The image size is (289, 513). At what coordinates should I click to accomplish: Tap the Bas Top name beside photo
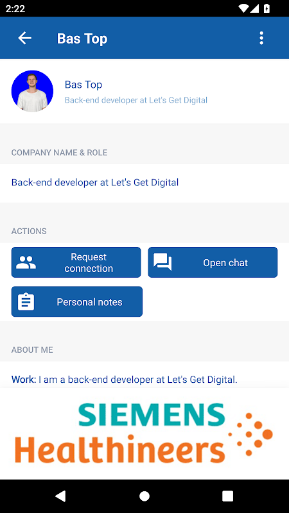point(83,85)
